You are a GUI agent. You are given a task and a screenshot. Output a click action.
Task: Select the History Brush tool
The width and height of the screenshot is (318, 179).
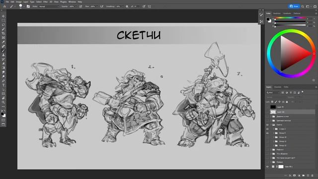coord(3,59)
